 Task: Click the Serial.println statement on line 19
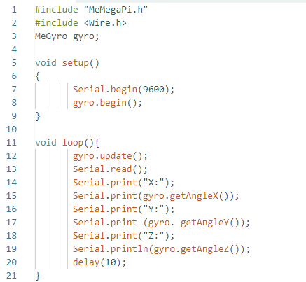point(161,249)
